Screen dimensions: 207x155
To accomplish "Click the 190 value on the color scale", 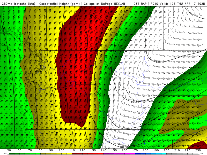I will [156, 150].
